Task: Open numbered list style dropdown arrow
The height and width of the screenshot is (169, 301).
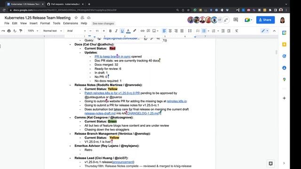Action: 218,31
